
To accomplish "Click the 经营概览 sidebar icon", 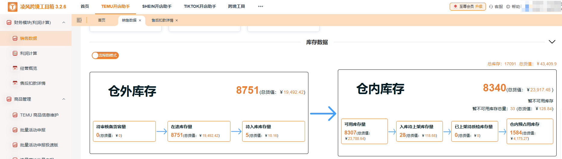I will tap(15, 68).
